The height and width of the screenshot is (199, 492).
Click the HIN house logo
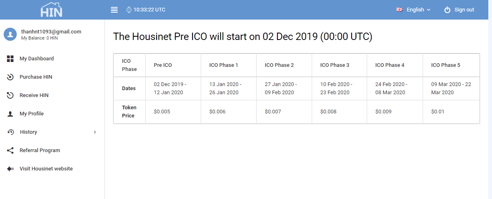point(51,9)
